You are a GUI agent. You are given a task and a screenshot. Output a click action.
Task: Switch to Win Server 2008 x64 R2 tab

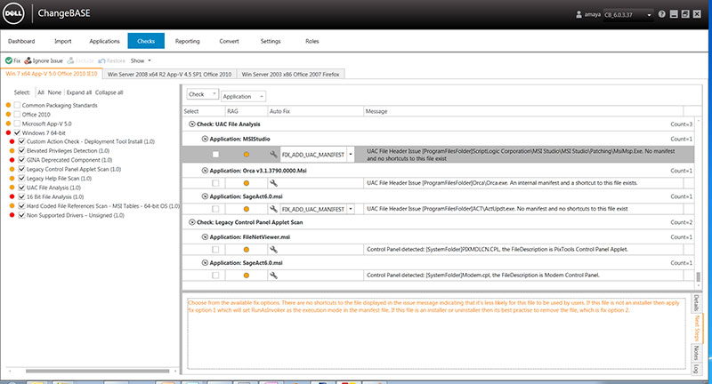pos(169,75)
